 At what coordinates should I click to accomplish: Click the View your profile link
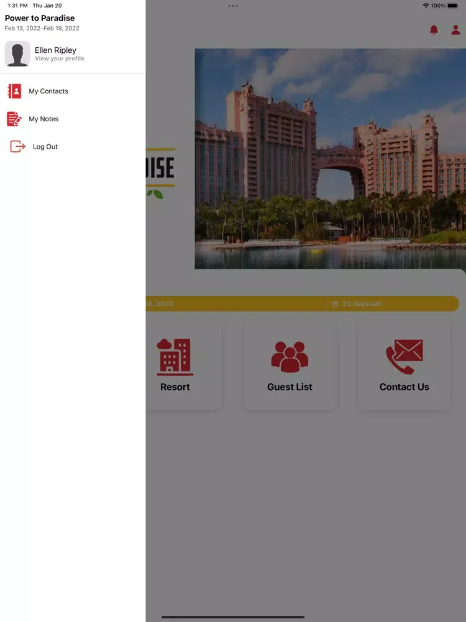tap(59, 59)
